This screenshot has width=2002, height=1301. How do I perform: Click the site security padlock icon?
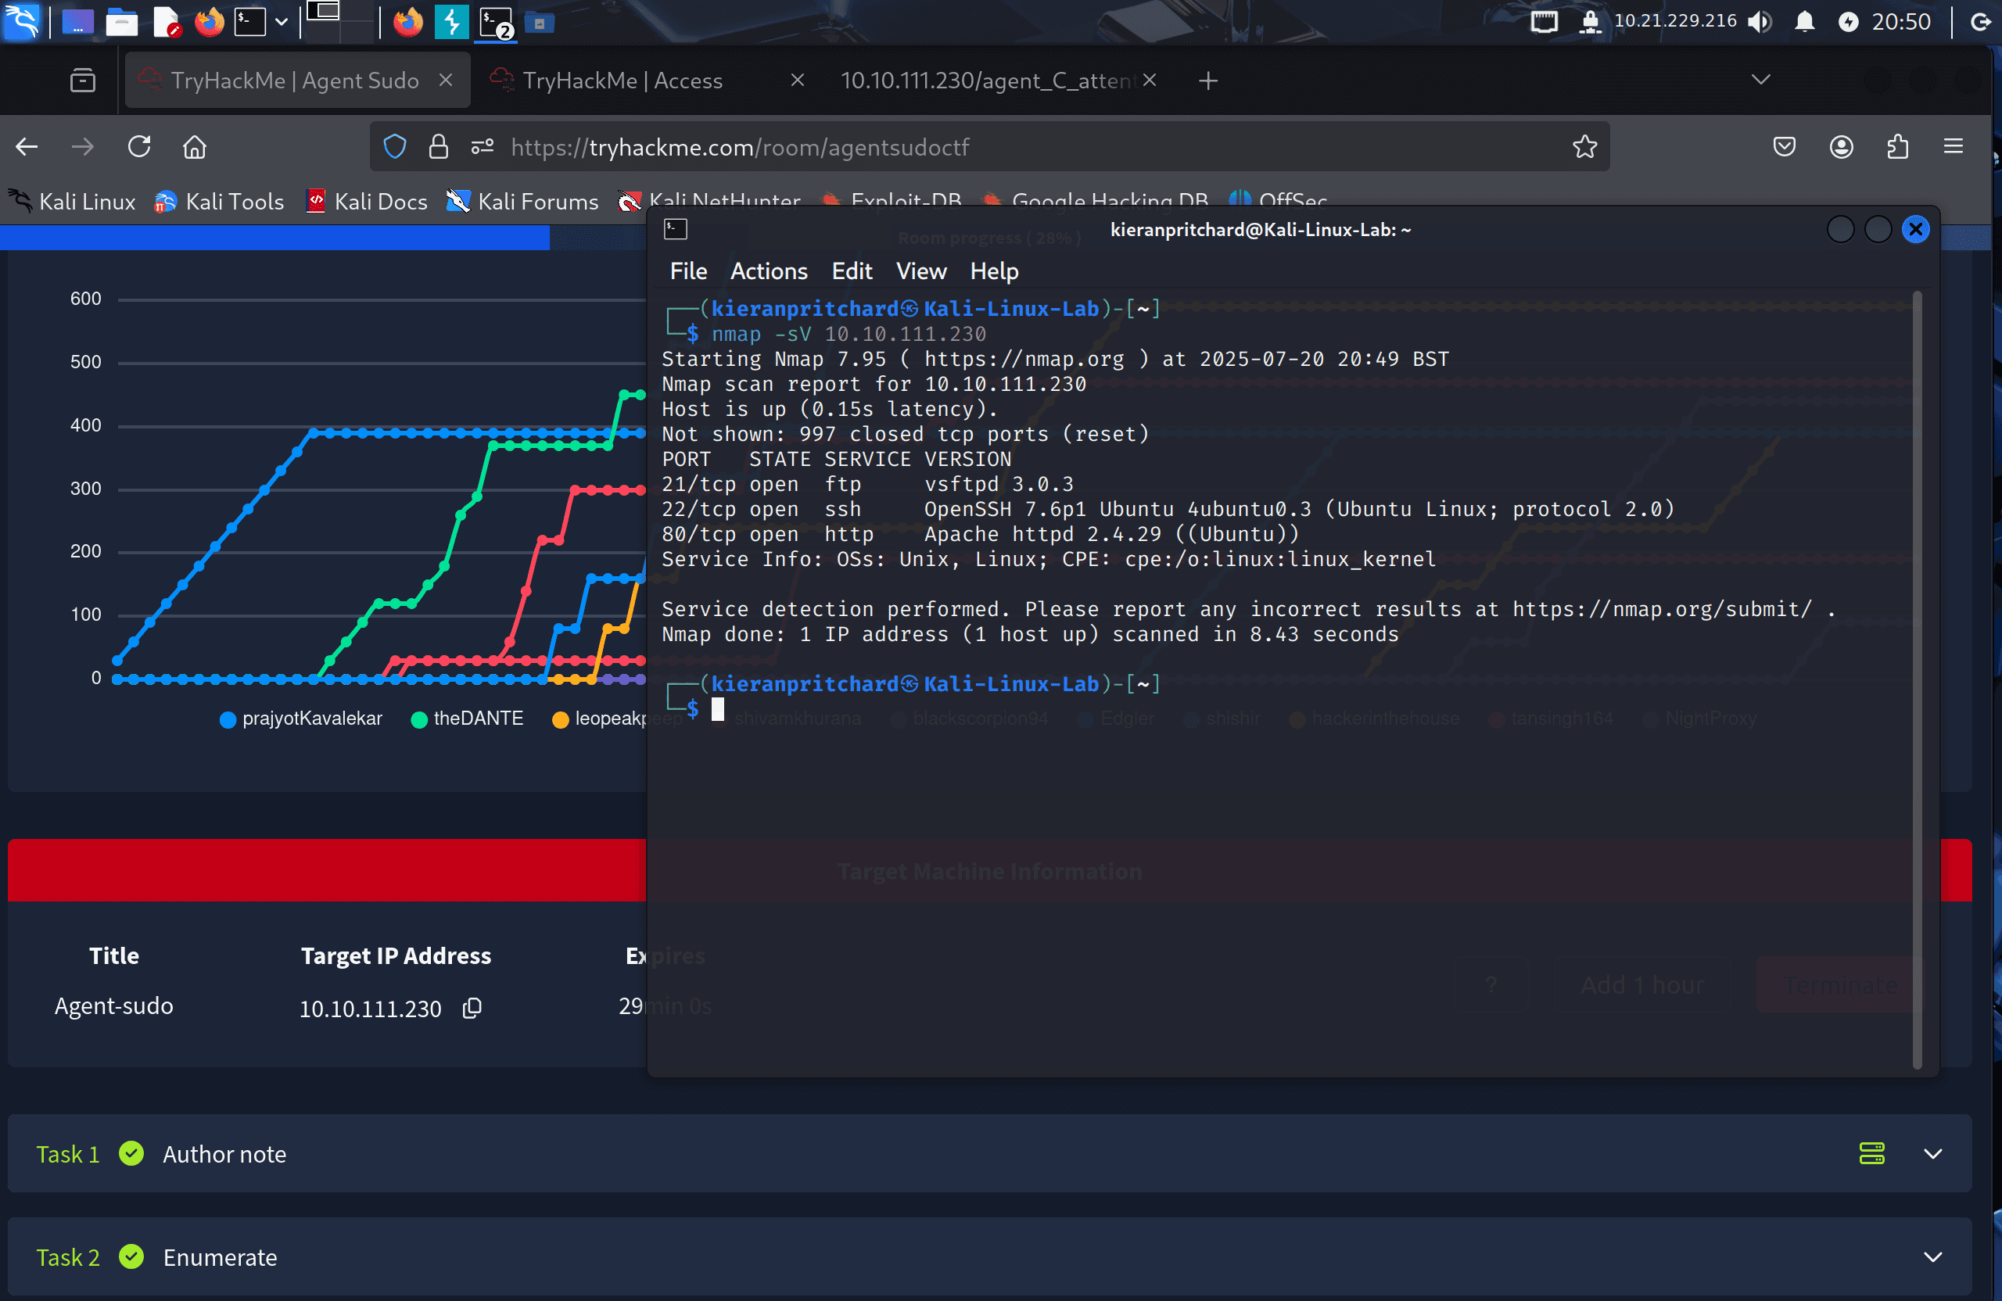pyautogui.click(x=438, y=147)
